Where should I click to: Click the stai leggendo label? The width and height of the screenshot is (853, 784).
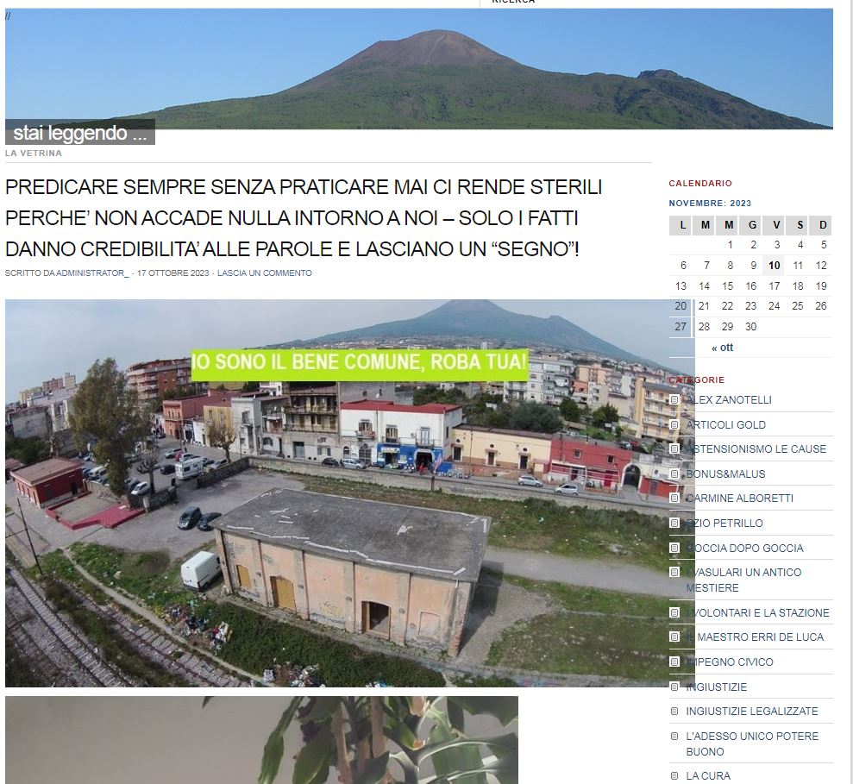80,133
